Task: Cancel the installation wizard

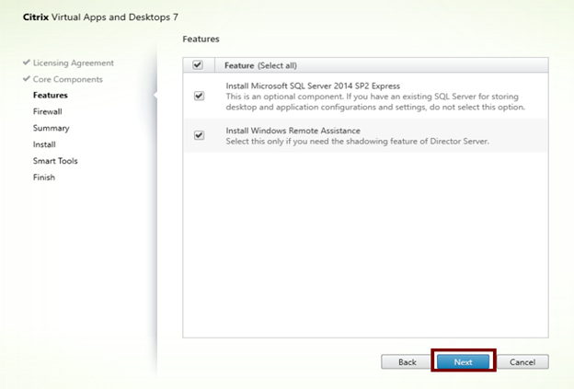Action: click(x=522, y=362)
